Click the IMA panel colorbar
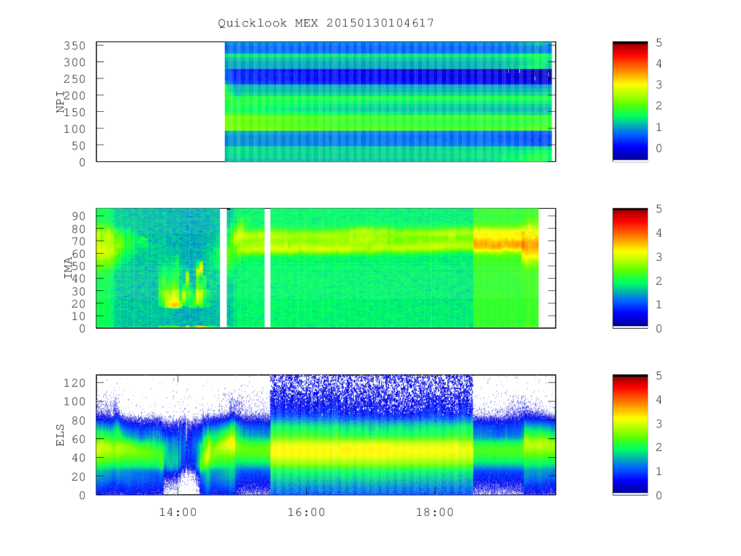 [x=630, y=268]
